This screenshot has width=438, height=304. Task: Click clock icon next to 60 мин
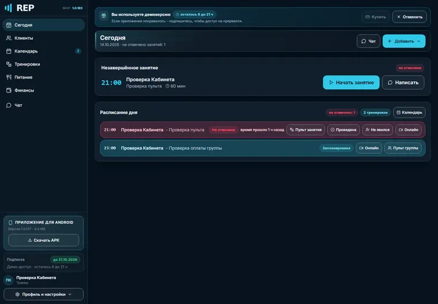(x=167, y=86)
